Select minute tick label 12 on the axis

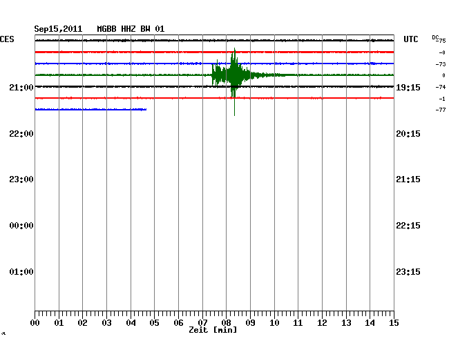coord(322,323)
